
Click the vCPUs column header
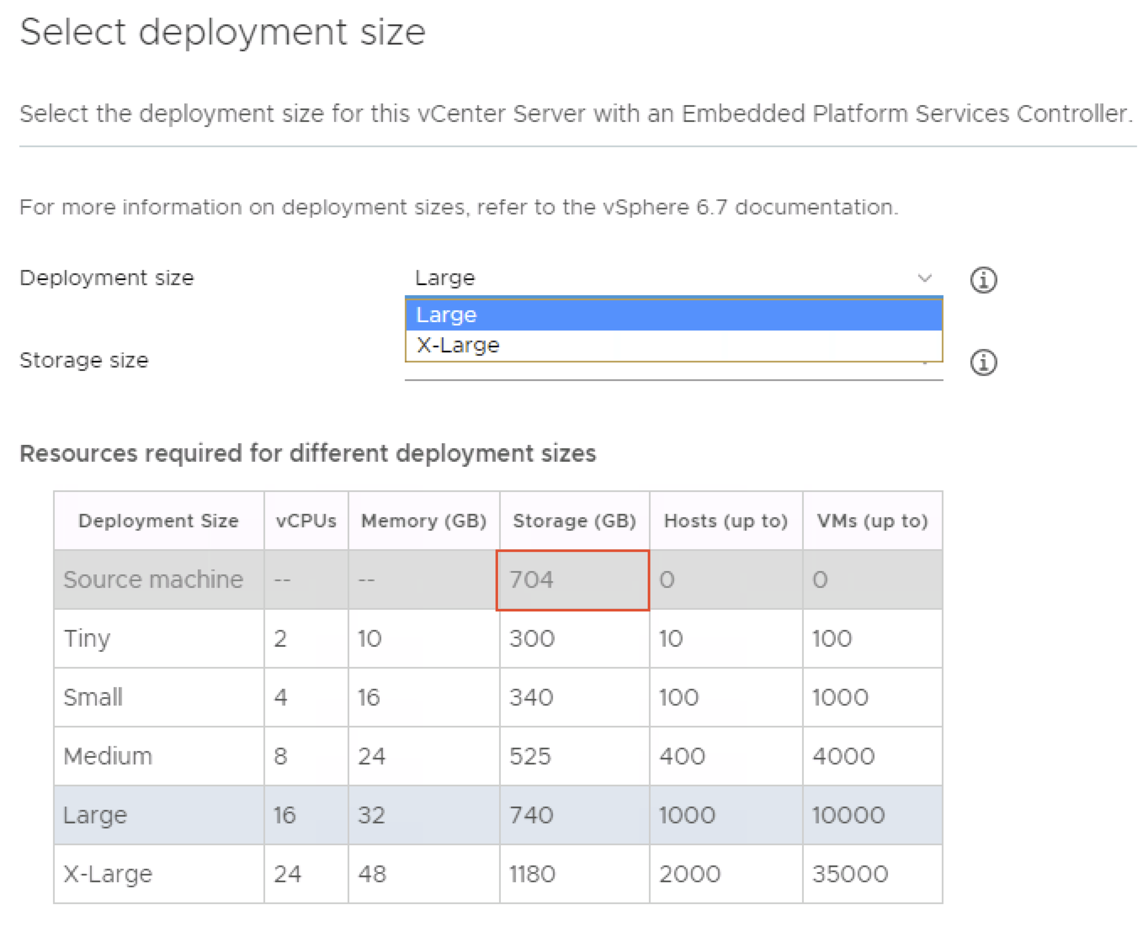[x=306, y=521]
